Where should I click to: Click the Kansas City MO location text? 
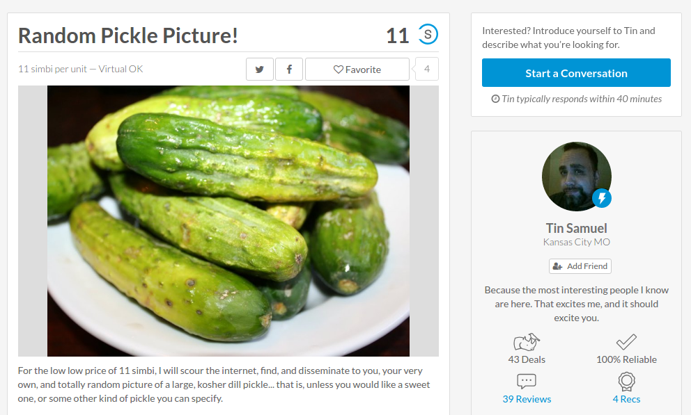click(577, 242)
